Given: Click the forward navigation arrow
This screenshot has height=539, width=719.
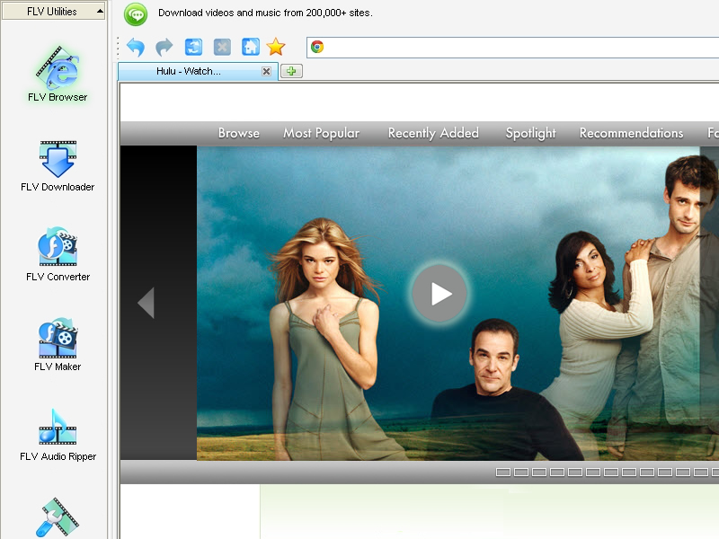Looking at the screenshot, I should (x=164, y=48).
